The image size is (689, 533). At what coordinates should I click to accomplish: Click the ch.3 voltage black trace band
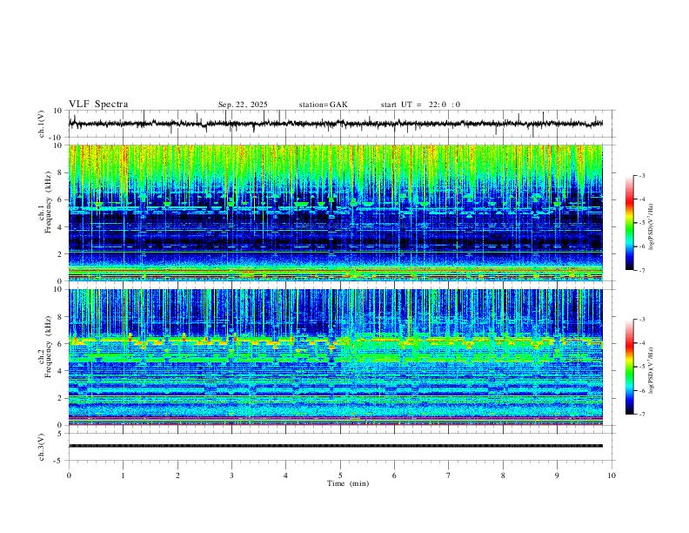pyautogui.click(x=335, y=446)
